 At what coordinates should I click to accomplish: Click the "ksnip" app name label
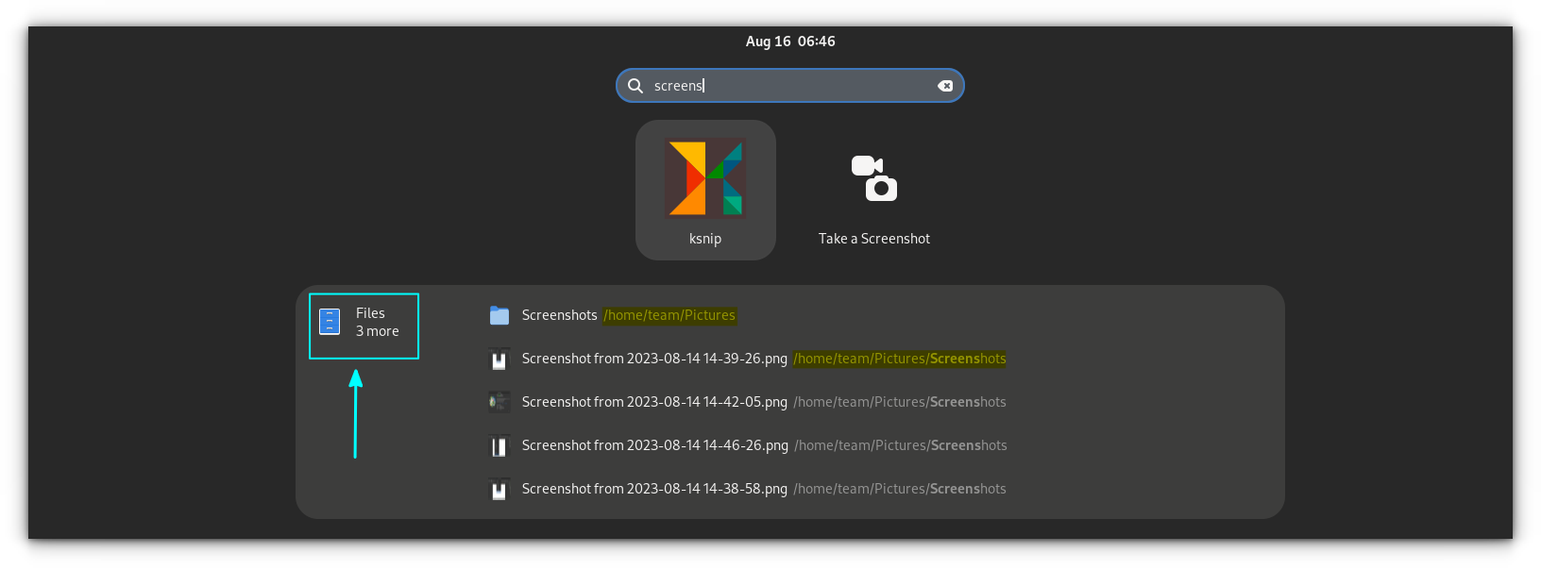tap(704, 239)
